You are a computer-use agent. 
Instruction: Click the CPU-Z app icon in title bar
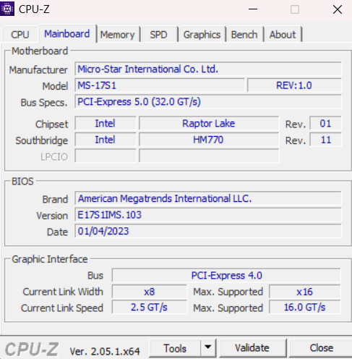(x=7, y=9)
